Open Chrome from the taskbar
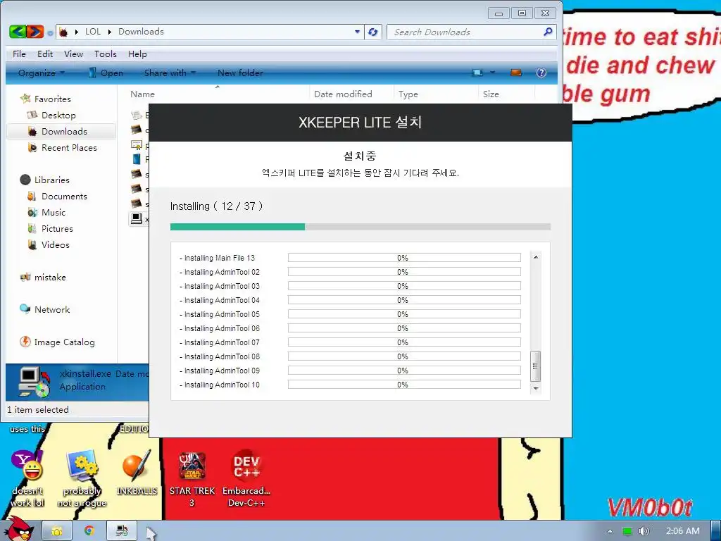The height and width of the screenshot is (541, 721). (x=89, y=531)
